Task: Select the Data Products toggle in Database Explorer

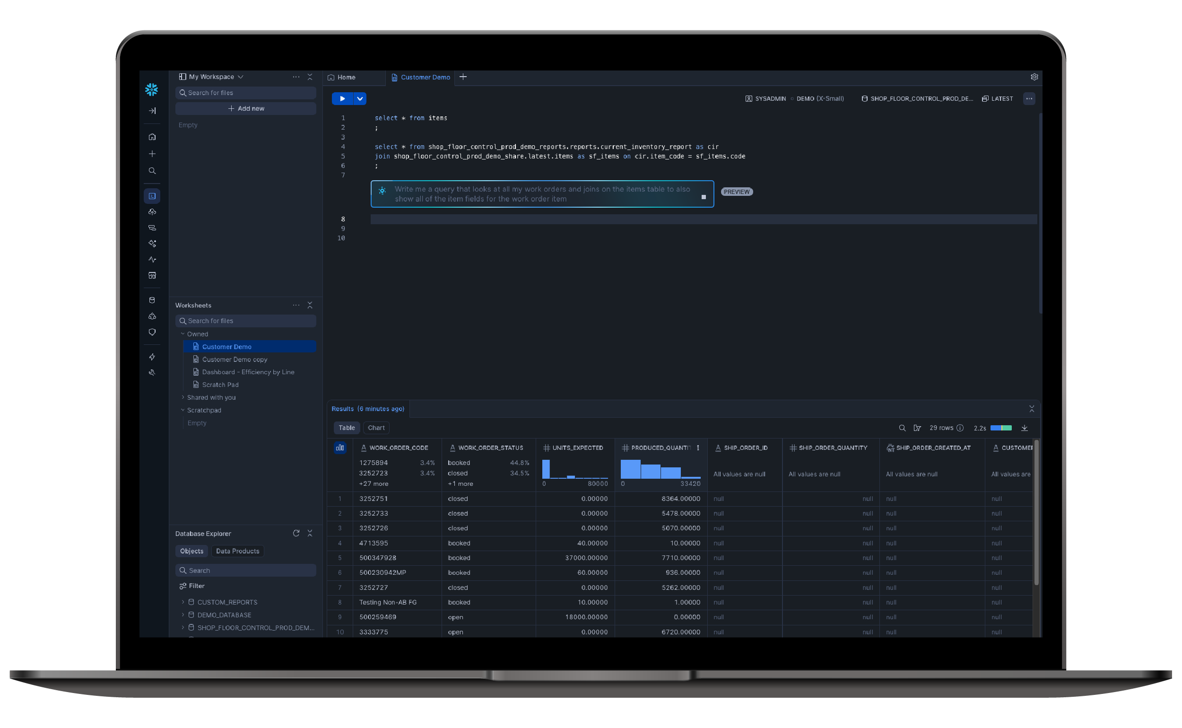Action: pos(237,551)
